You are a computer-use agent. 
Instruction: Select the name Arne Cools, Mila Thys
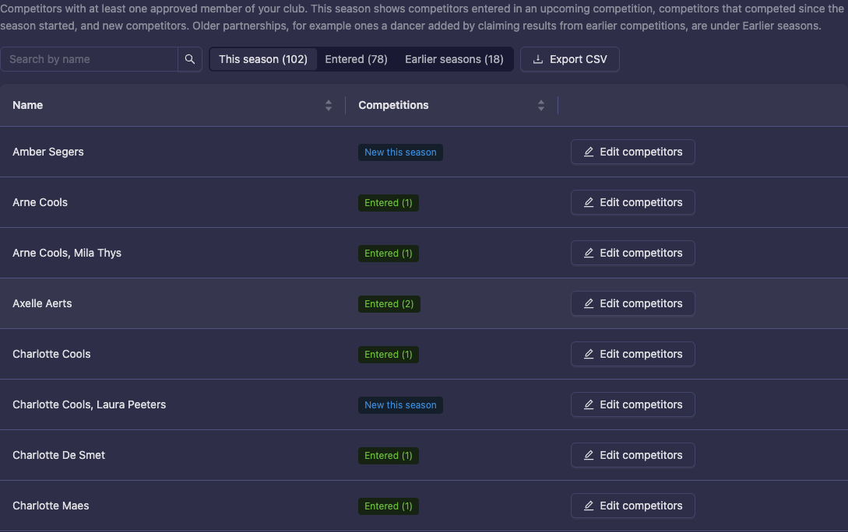coord(67,253)
